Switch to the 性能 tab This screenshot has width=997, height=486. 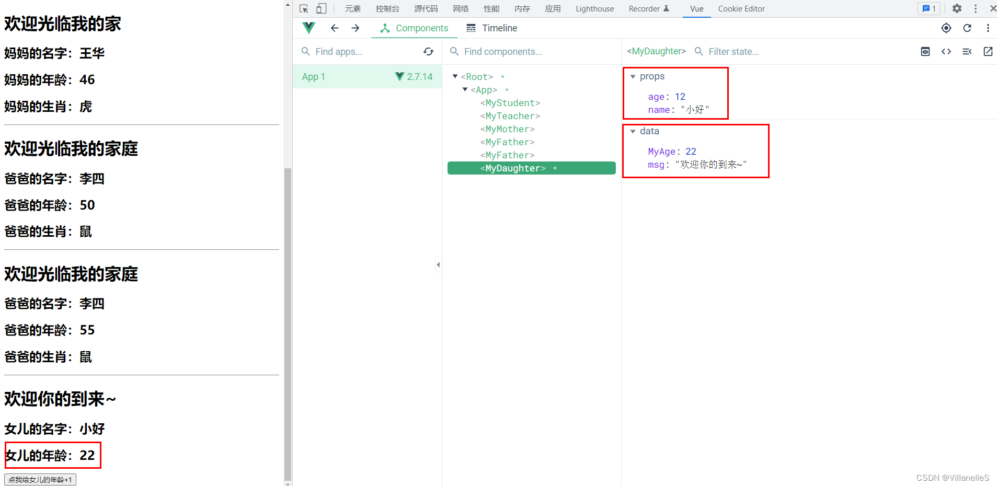(x=491, y=9)
